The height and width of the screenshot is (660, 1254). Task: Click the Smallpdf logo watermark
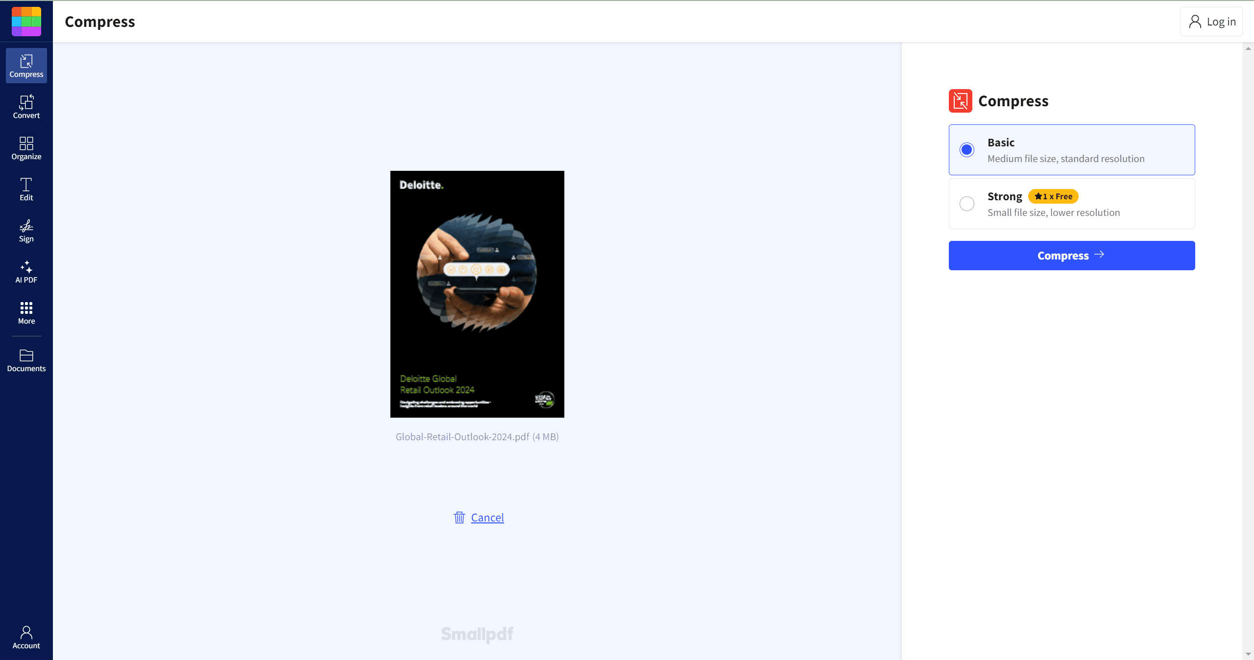coord(477,634)
